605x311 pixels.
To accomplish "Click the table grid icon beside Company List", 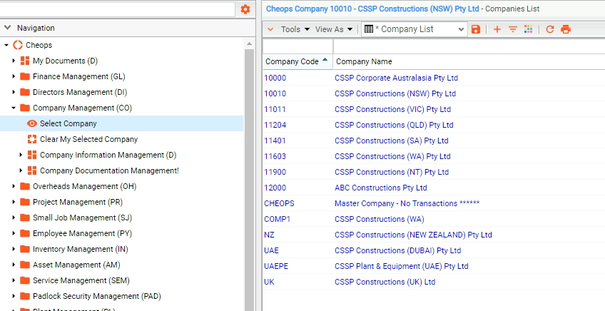I will pyautogui.click(x=368, y=29).
